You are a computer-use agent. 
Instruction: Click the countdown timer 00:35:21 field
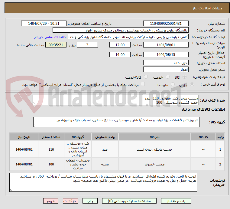coord(56,45)
